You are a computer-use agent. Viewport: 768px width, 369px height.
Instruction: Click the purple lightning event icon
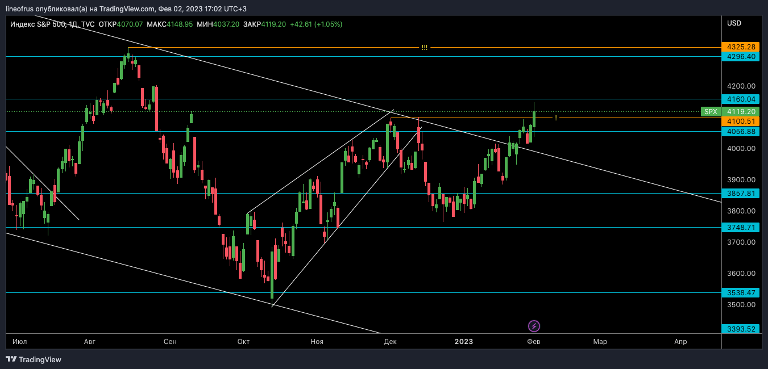pos(534,326)
